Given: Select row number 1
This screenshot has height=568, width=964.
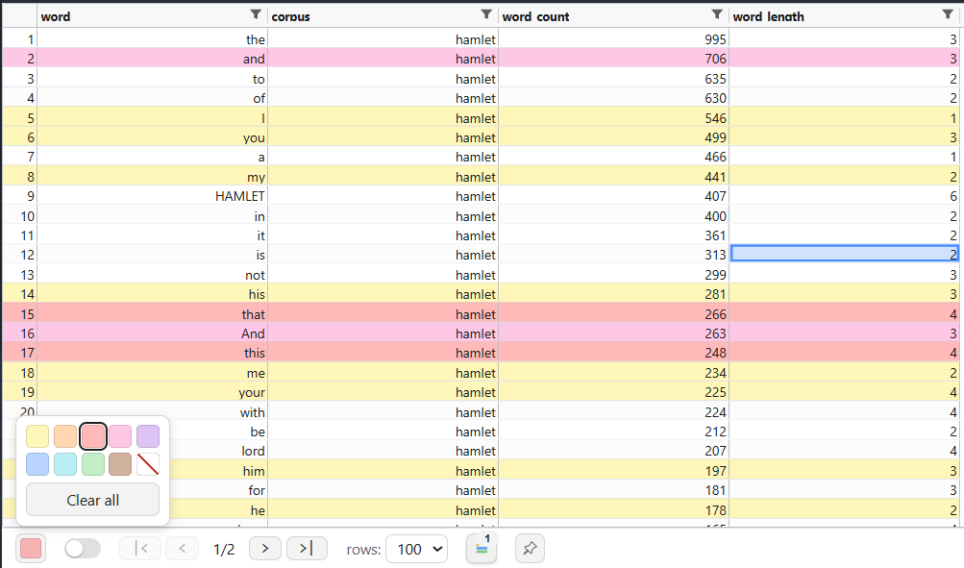Looking at the screenshot, I should (19, 39).
